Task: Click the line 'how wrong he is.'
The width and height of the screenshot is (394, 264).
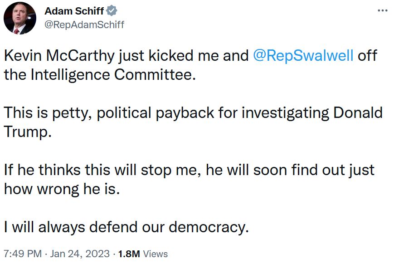Action: pos(62,189)
